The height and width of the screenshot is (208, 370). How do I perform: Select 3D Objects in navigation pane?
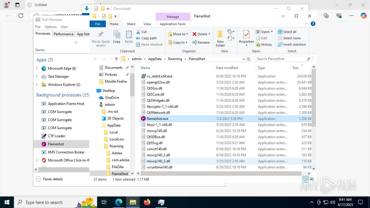pos(115,118)
